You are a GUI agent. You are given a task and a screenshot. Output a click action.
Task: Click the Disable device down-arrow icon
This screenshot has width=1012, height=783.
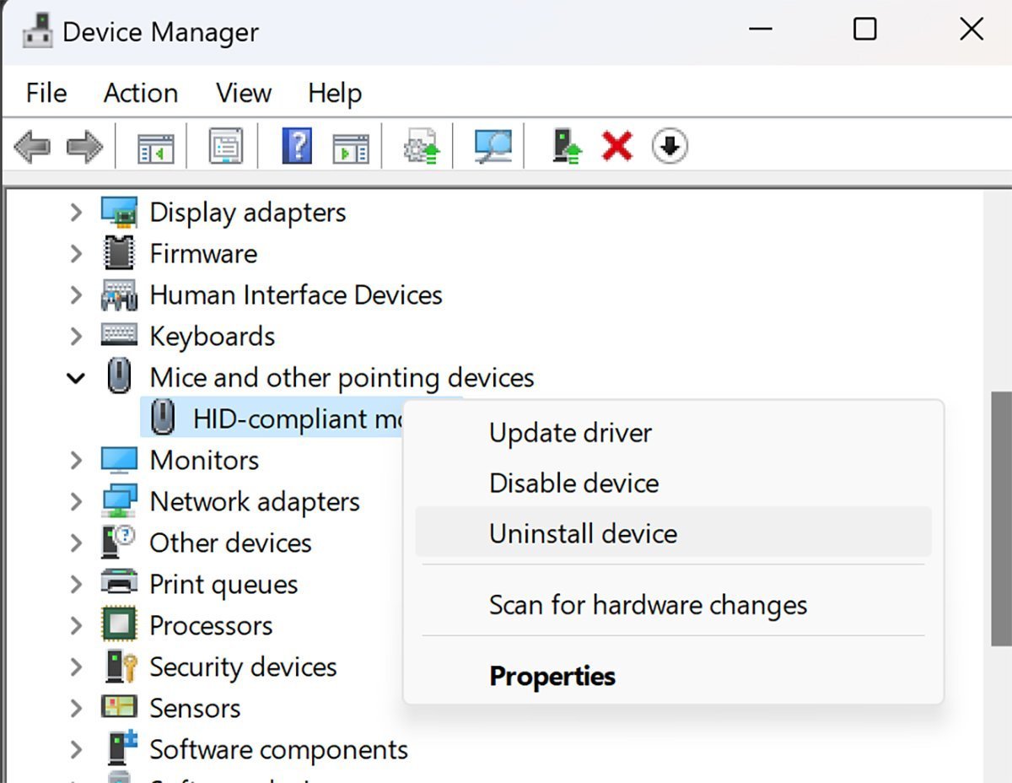point(670,147)
